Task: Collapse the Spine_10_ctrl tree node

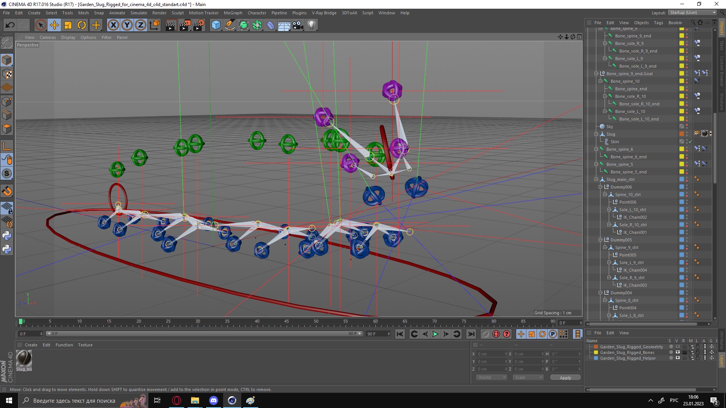Action: pyautogui.click(x=605, y=195)
